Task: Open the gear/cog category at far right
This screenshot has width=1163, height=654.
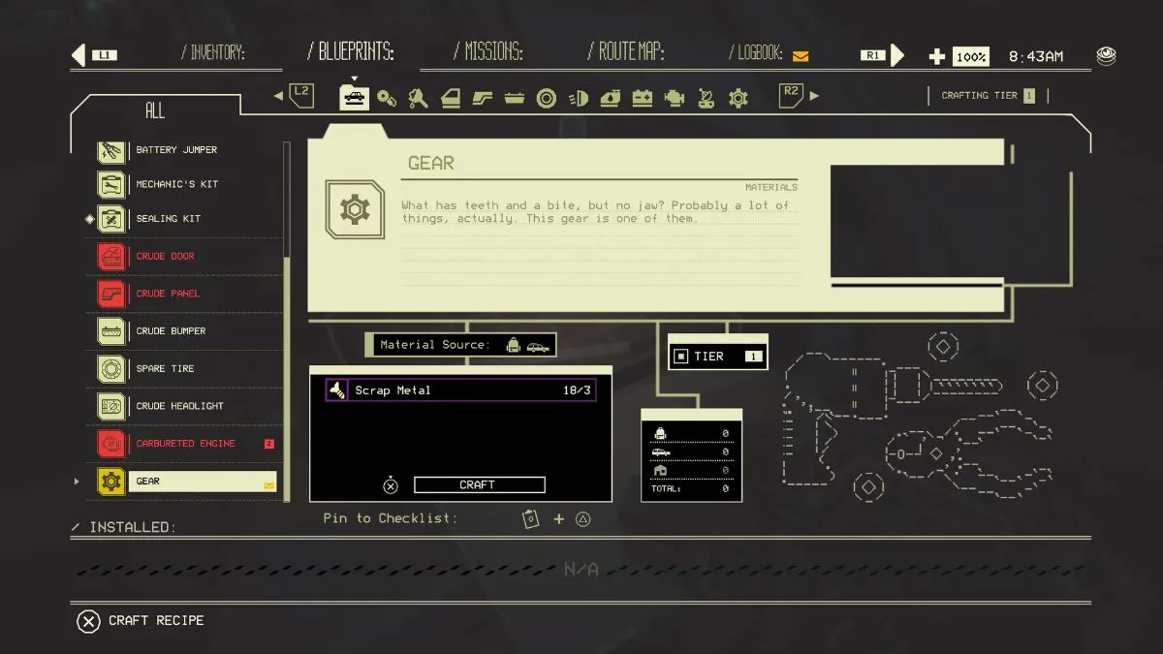Action: 739,97
